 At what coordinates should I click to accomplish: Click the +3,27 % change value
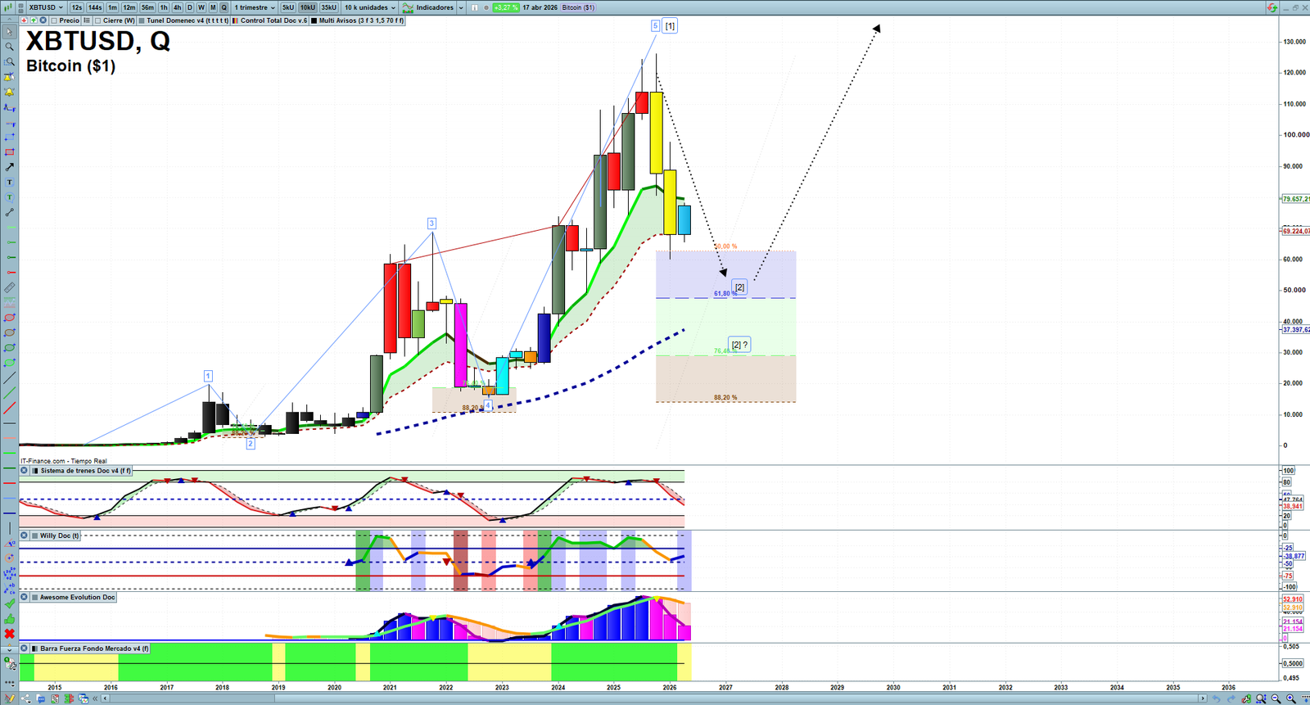506,7
